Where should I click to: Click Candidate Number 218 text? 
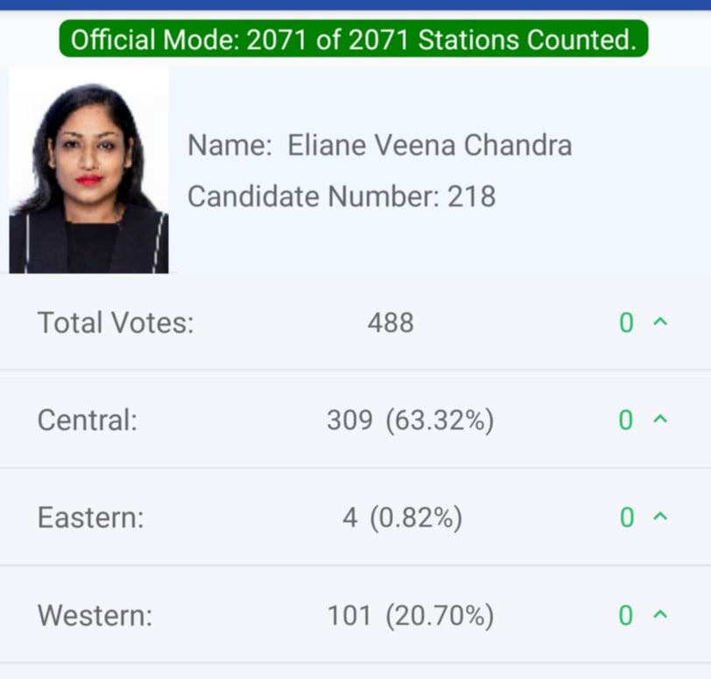[341, 197]
